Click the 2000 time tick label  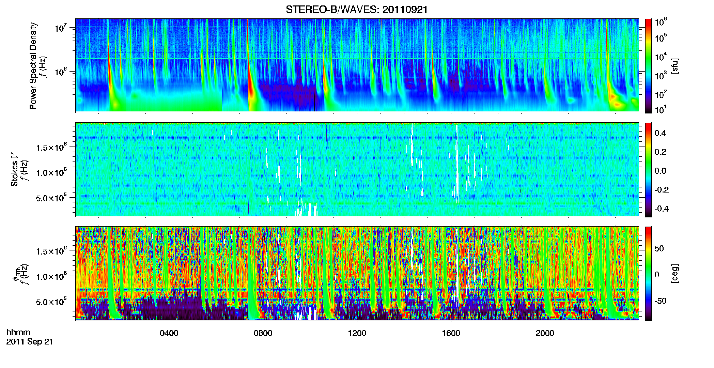[545, 333]
